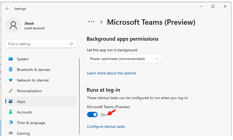233x140 pixels.
Task: Maximize the Settings window
Action: 213,6
